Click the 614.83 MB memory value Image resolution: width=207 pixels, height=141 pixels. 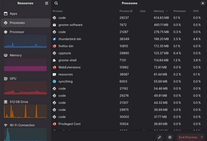point(161,18)
